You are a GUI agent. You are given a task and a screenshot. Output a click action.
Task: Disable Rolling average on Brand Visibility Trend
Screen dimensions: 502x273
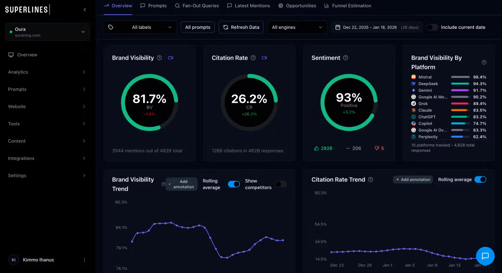point(234,184)
